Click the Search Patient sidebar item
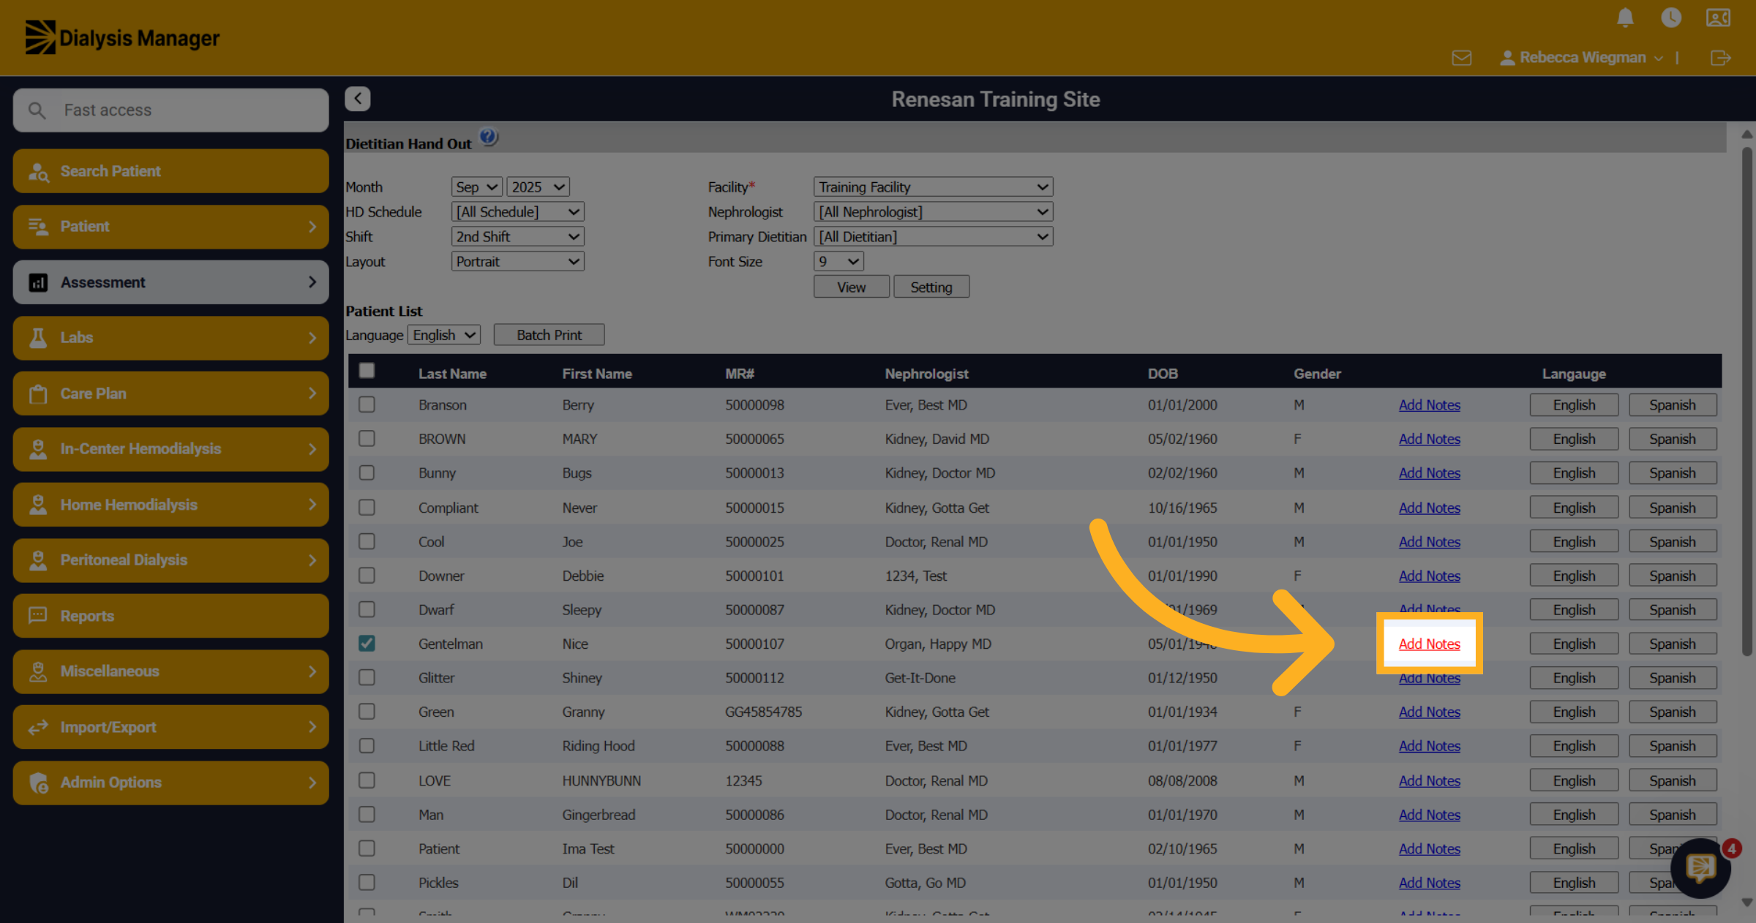 point(170,171)
